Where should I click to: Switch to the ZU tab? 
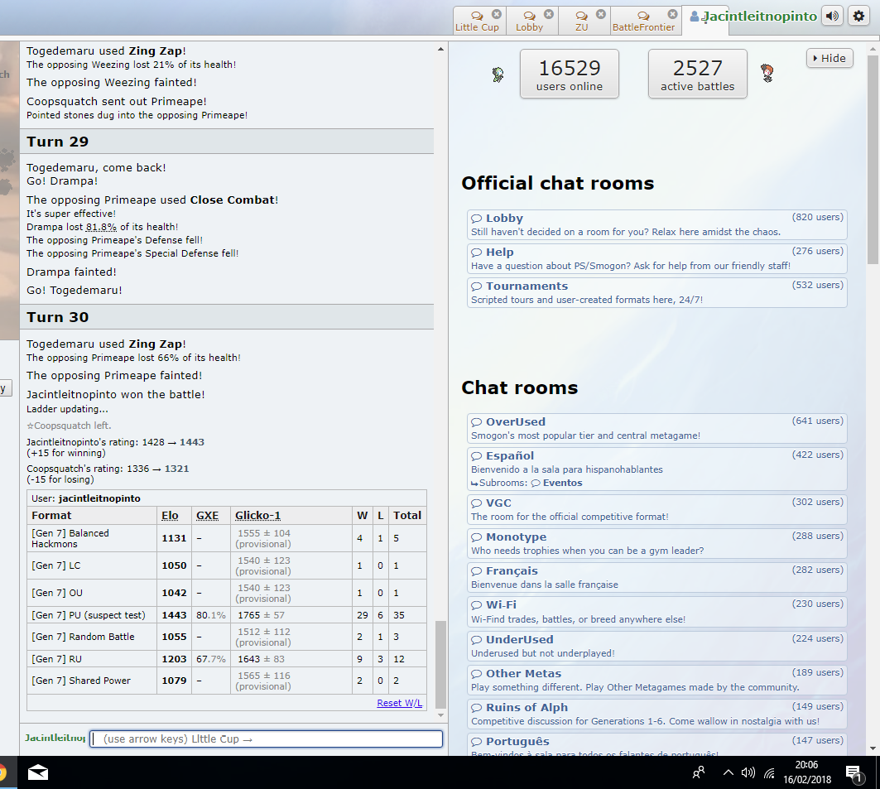click(x=582, y=21)
